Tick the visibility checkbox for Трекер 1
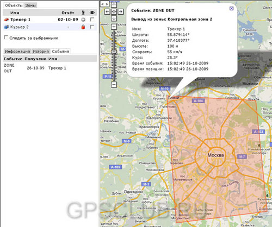 coord(92,20)
